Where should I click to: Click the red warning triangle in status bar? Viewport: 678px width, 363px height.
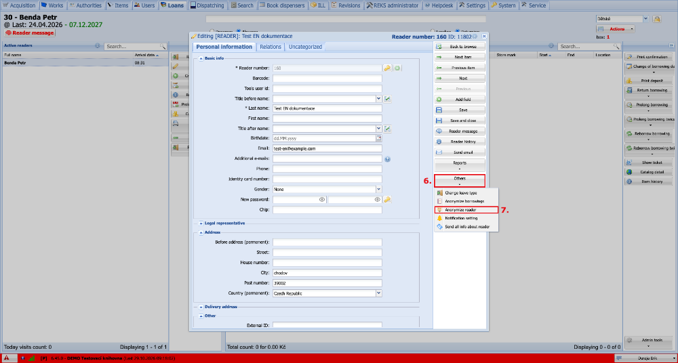point(7,358)
